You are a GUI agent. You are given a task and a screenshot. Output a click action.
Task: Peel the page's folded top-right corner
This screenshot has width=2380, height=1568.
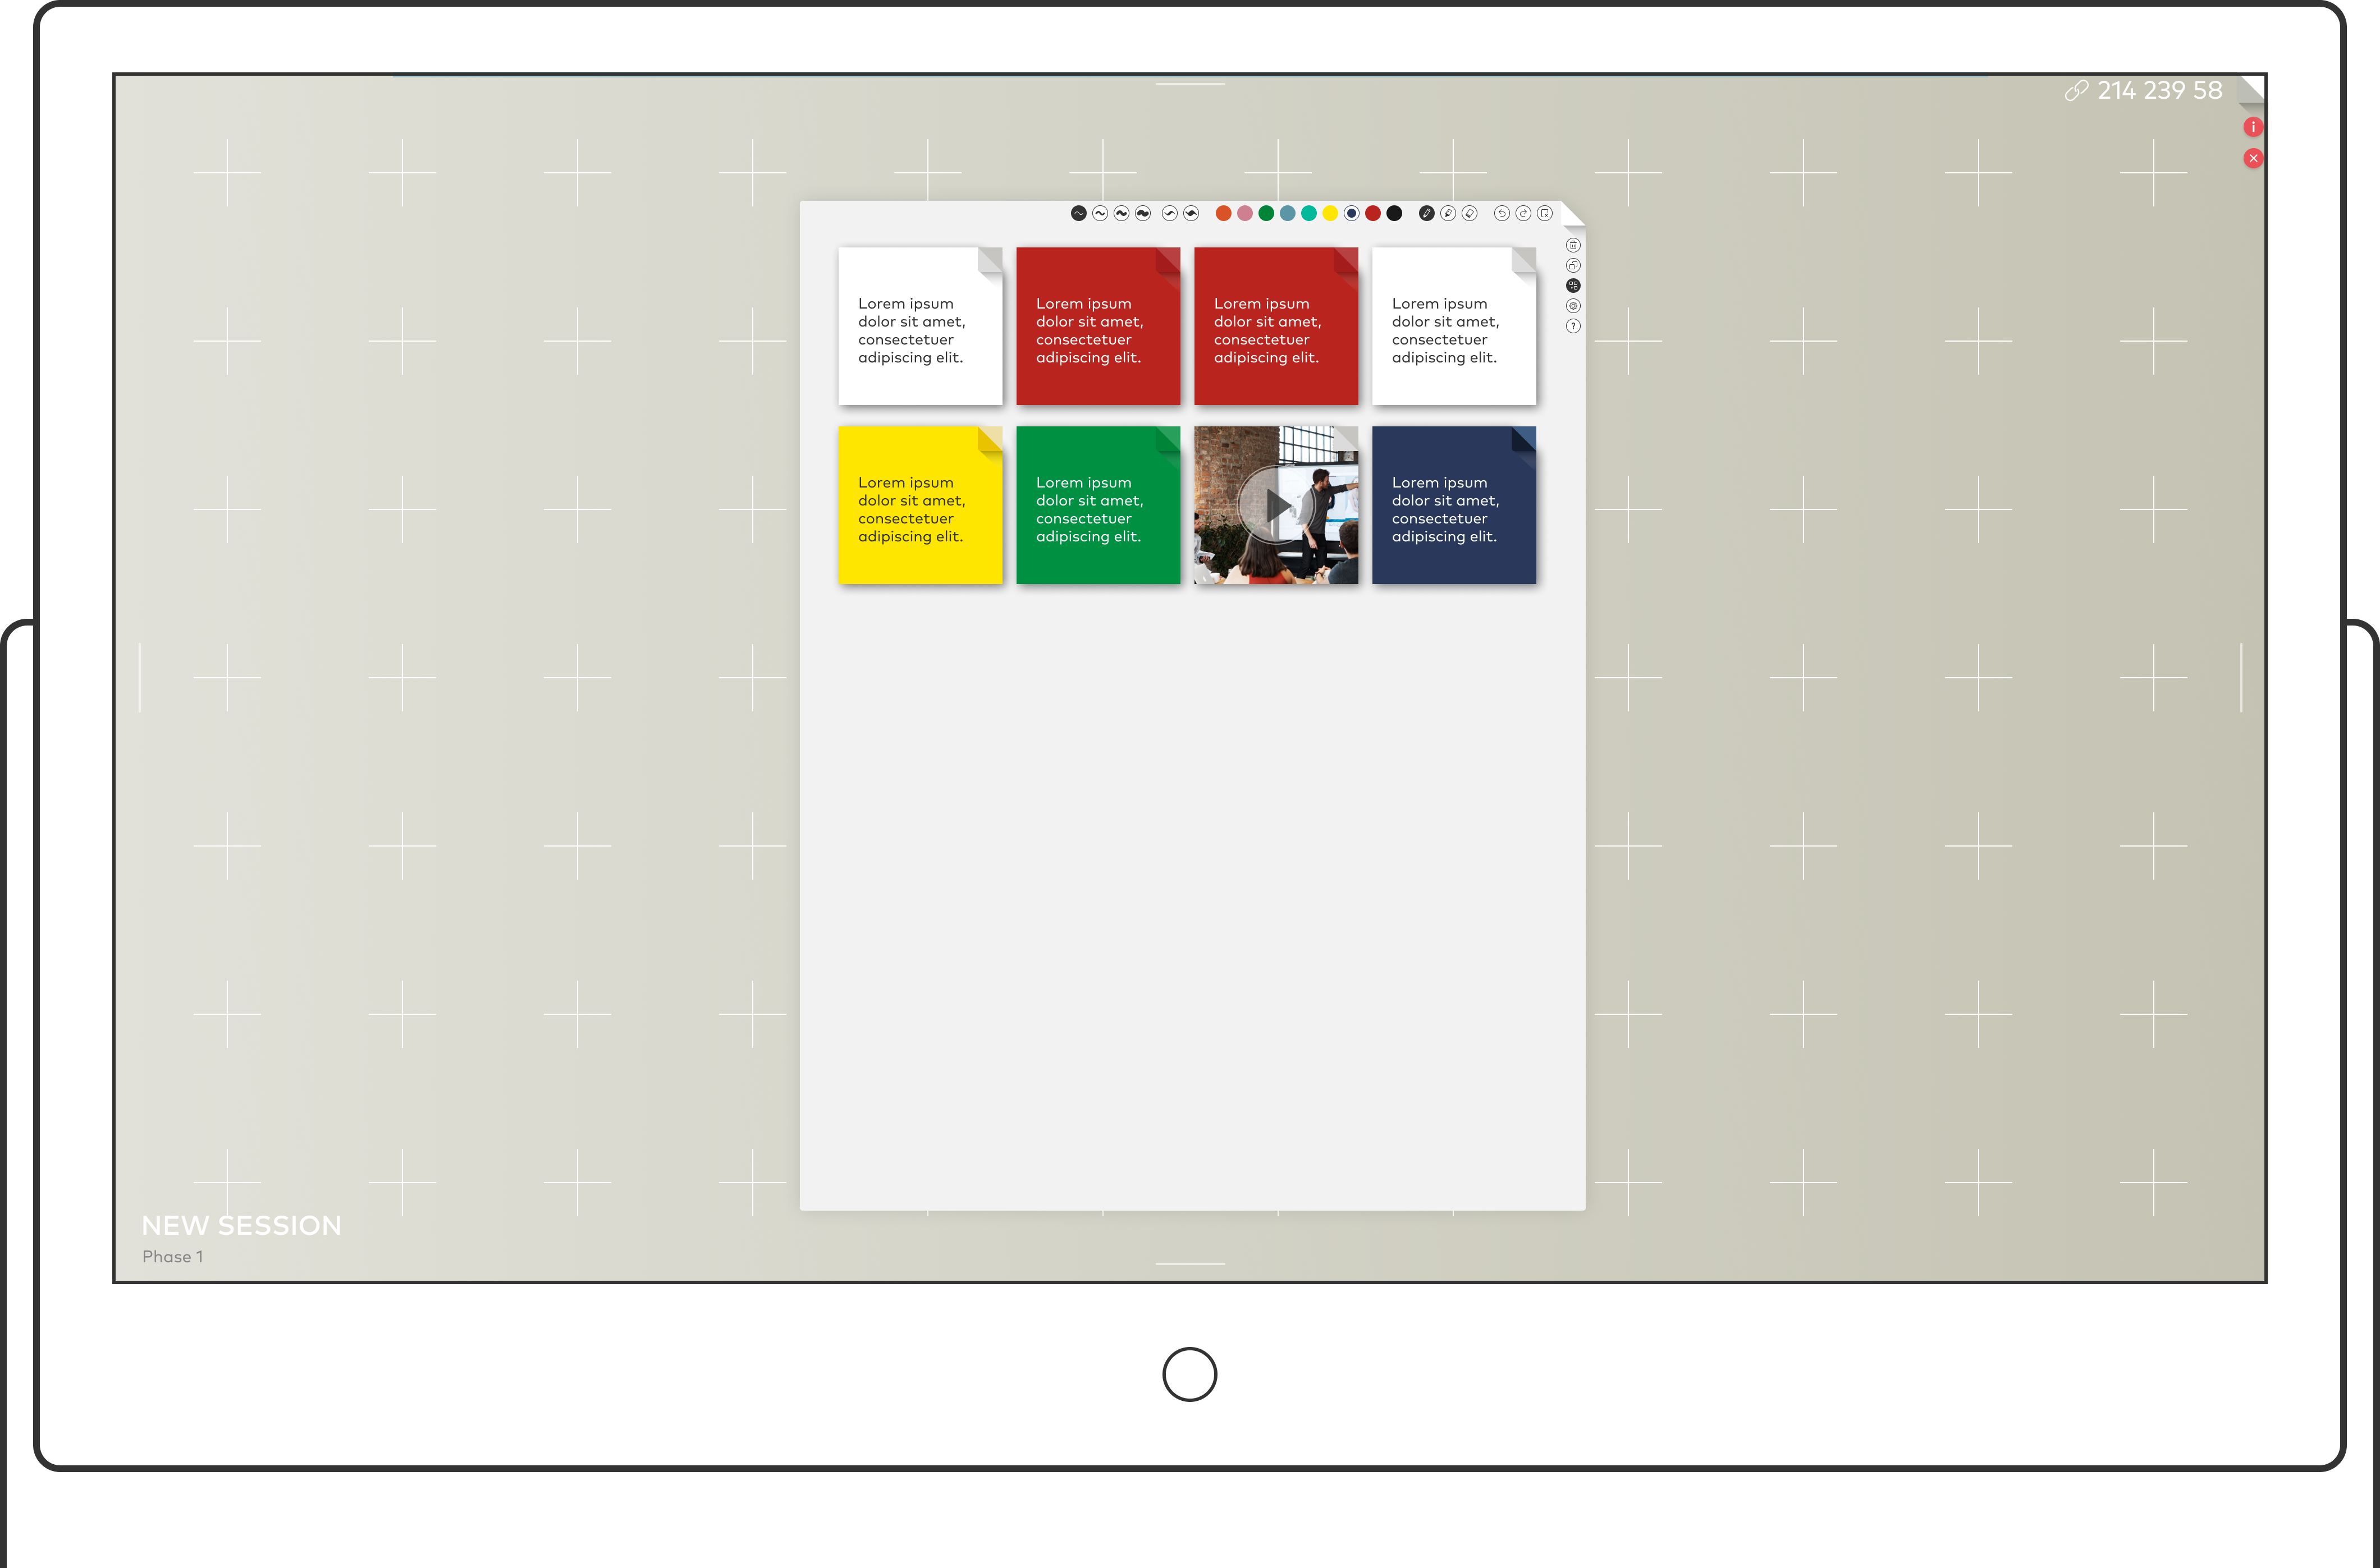(x=1573, y=214)
